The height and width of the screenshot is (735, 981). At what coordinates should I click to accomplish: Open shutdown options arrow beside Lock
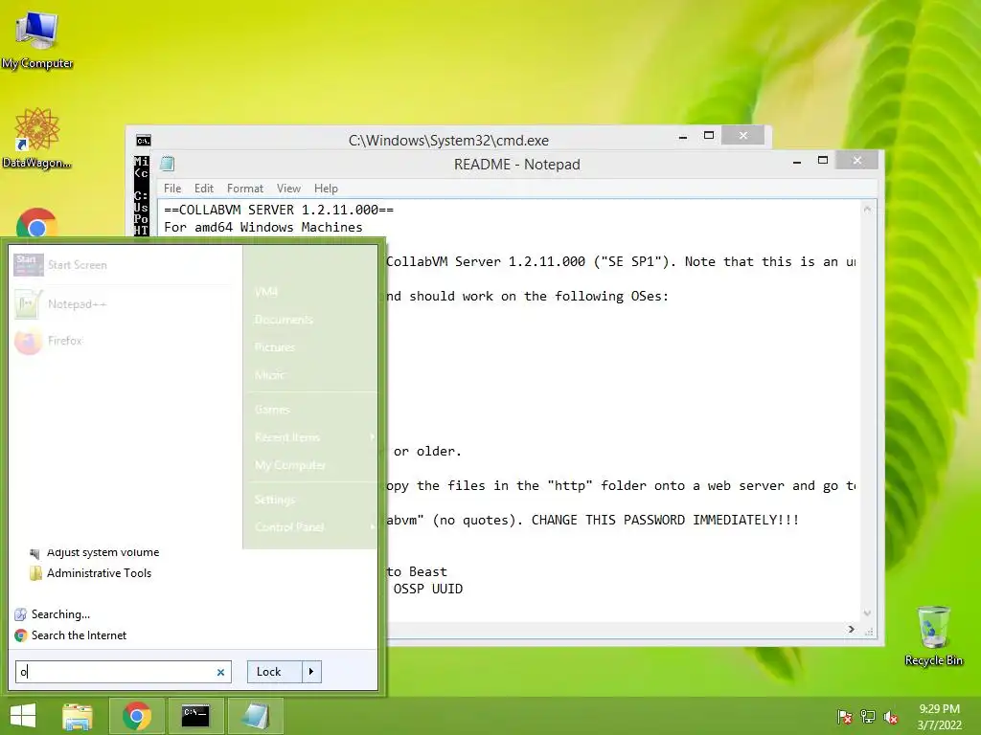click(311, 672)
